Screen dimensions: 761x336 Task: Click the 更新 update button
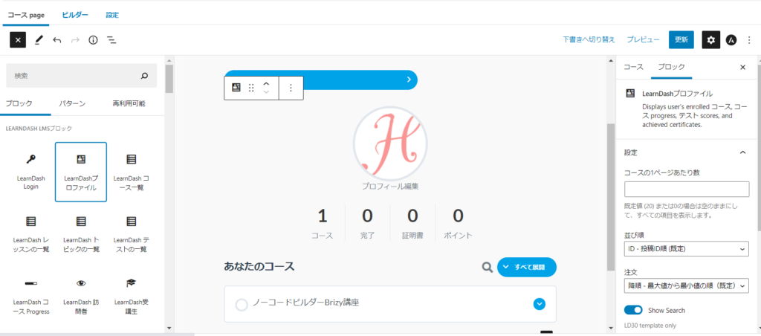coord(681,40)
